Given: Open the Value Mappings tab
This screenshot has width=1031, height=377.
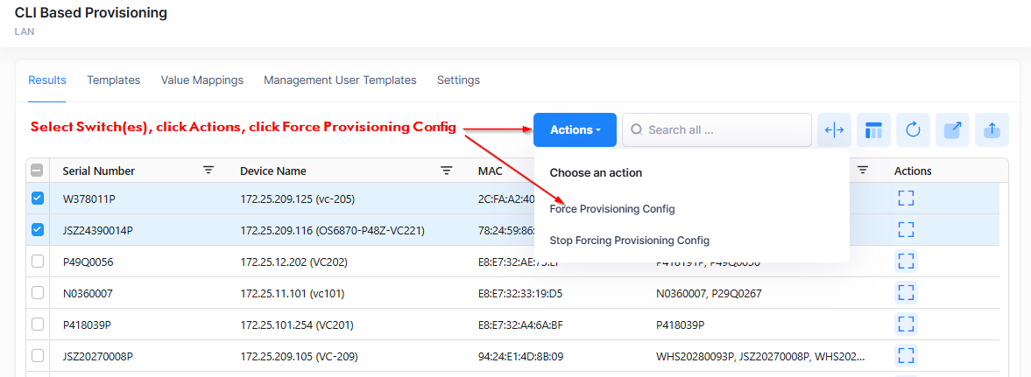Looking at the screenshot, I should coord(201,80).
